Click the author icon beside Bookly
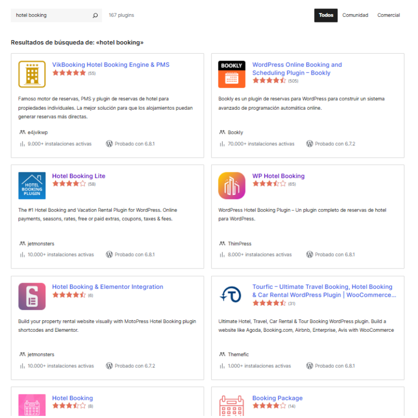The width and height of the screenshot is (418, 418). tap(222, 132)
